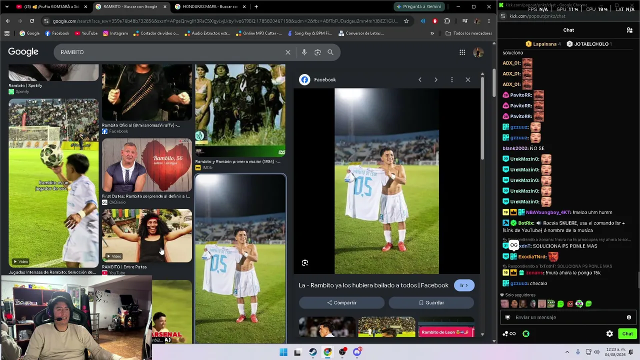The height and width of the screenshot is (360, 640).
Task: Submit the search with the magnifier icon
Action: [x=330, y=52]
